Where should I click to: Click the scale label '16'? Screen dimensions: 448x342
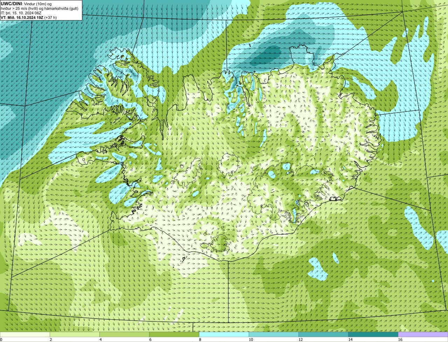click(x=400, y=340)
